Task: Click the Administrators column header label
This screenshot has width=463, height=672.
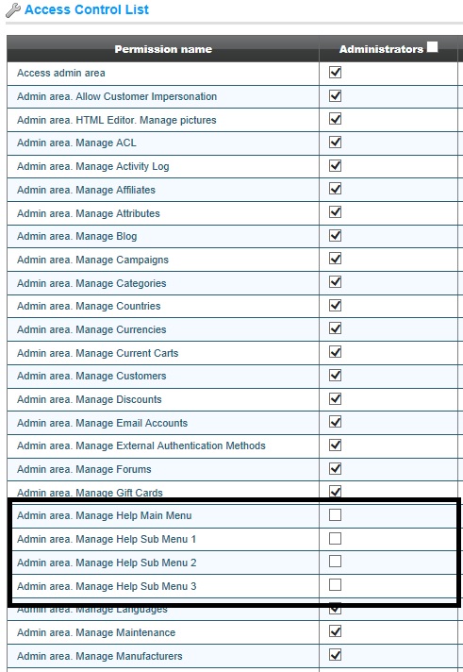Action: [x=381, y=49]
